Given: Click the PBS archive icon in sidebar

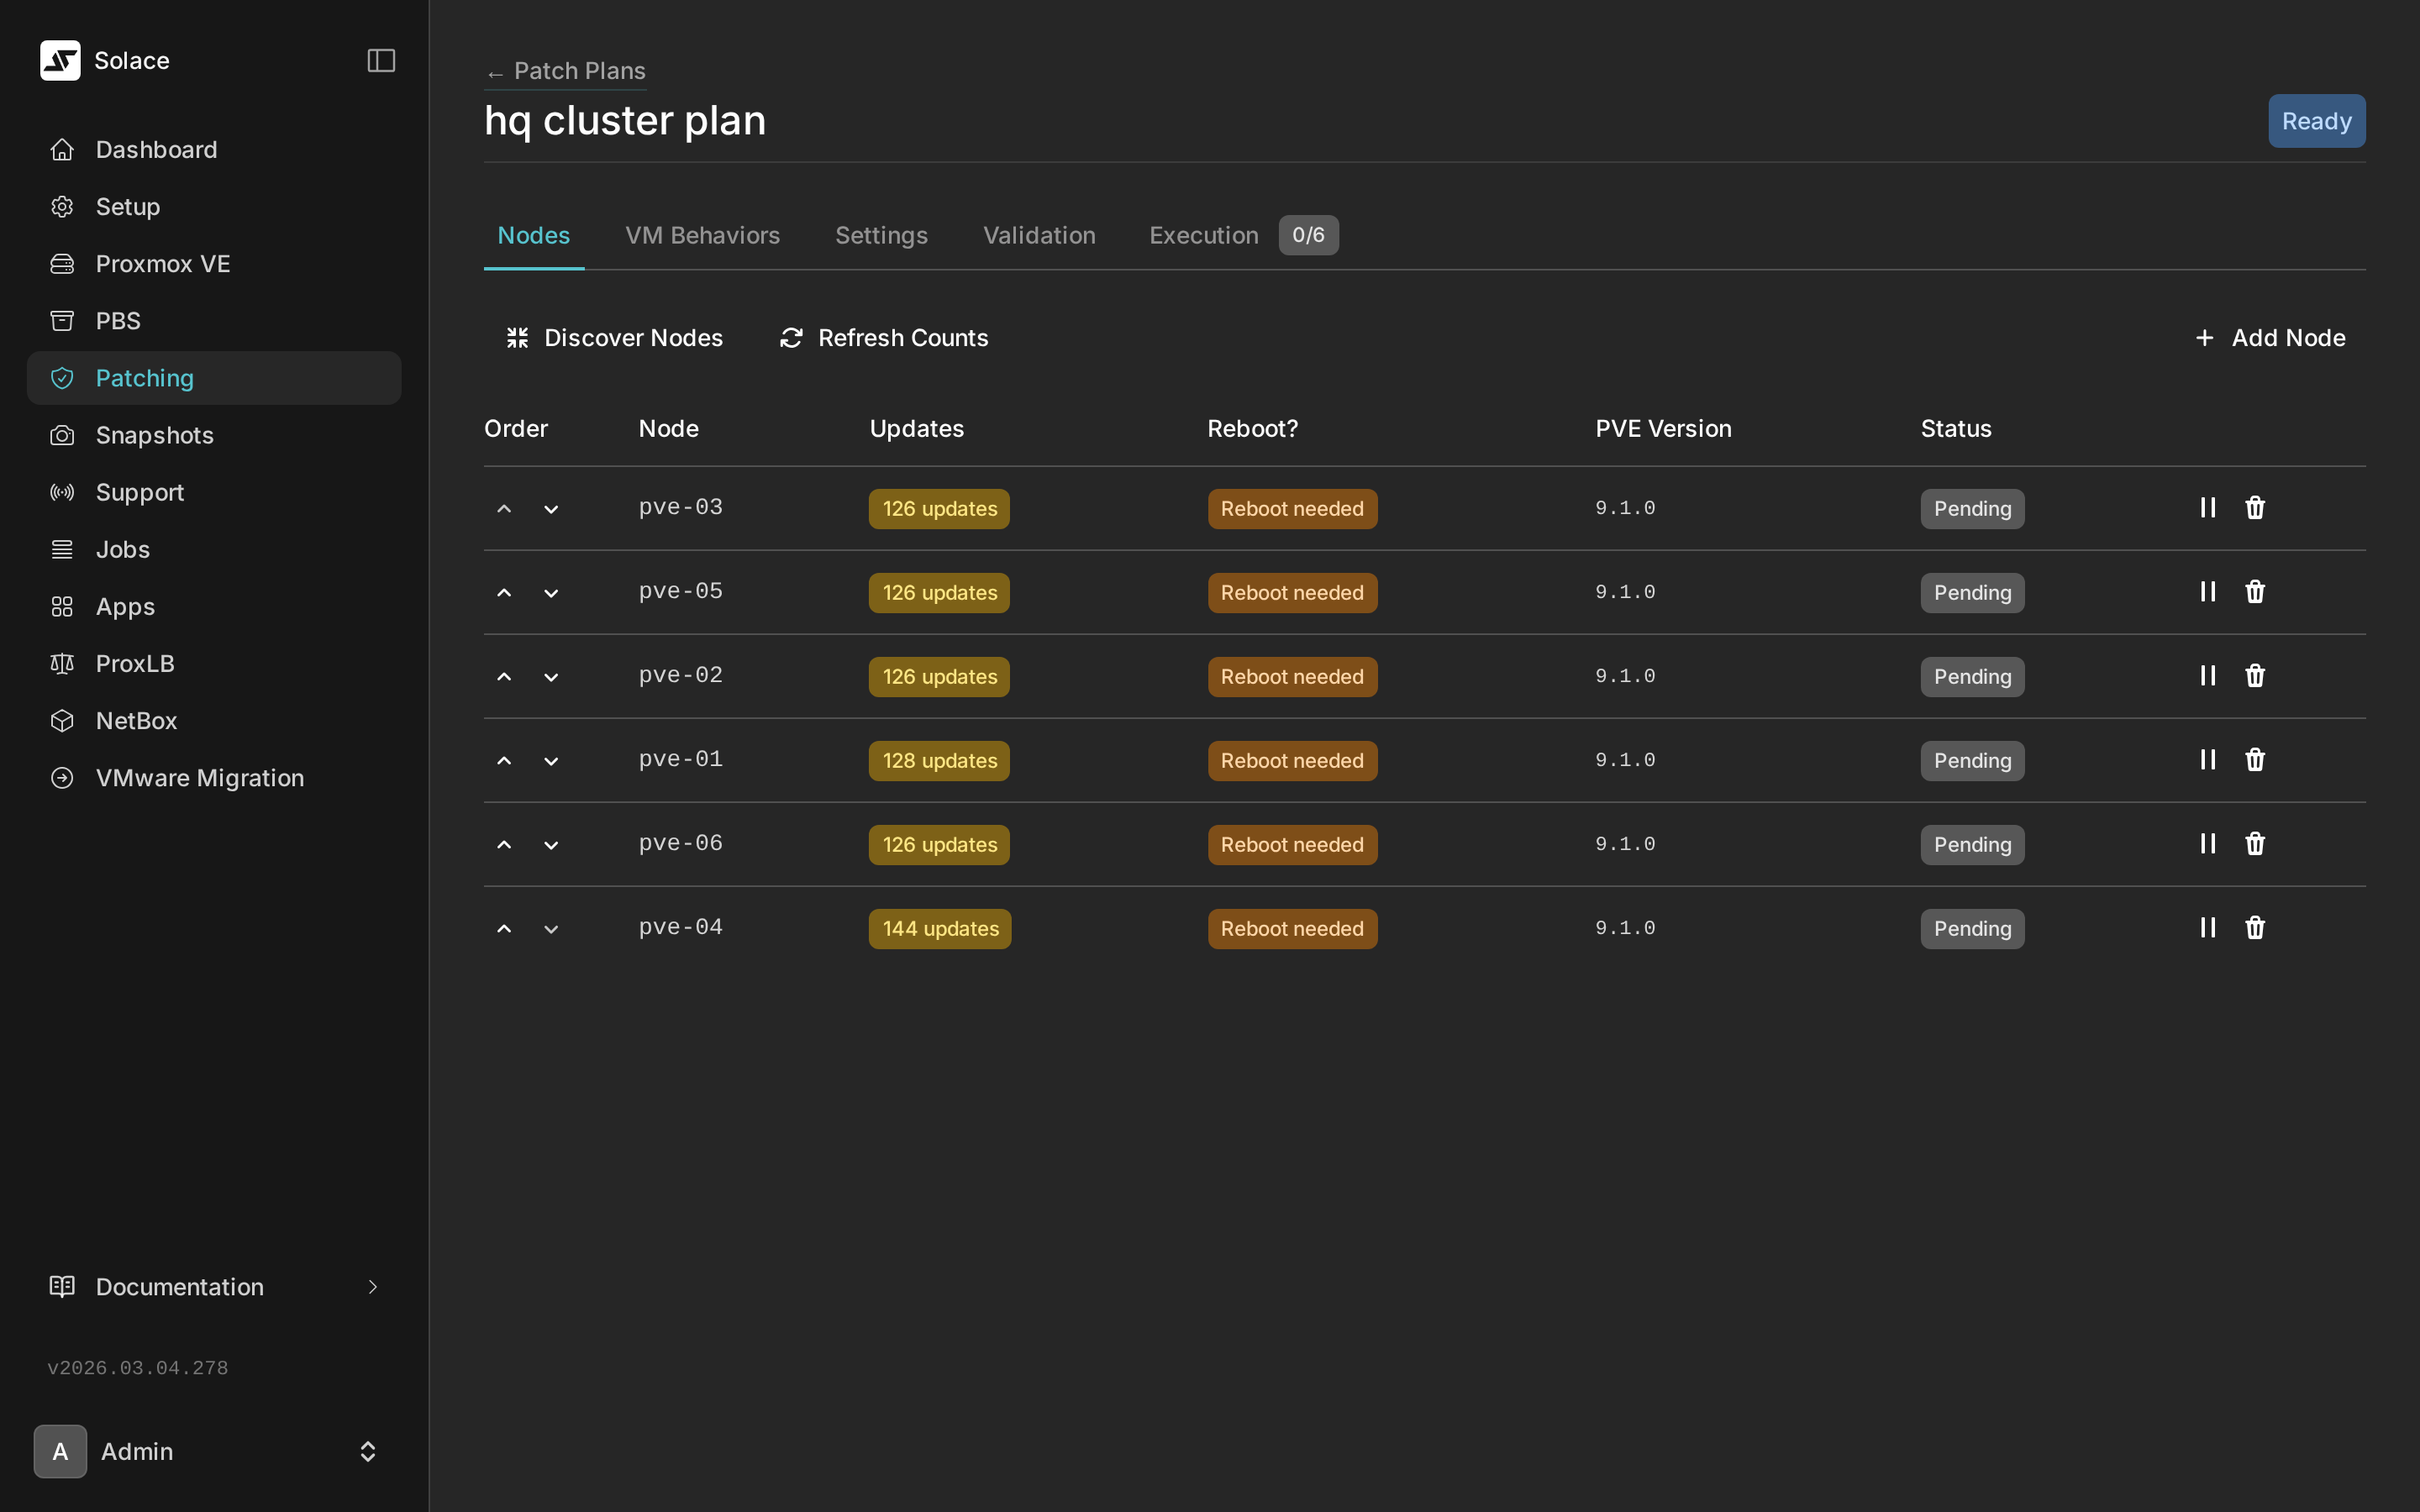Looking at the screenshot, I should (x=62, y=320).
